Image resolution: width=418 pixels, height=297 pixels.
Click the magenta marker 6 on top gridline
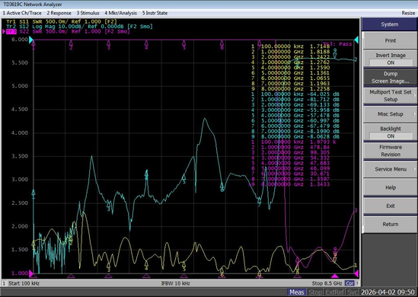222,45
